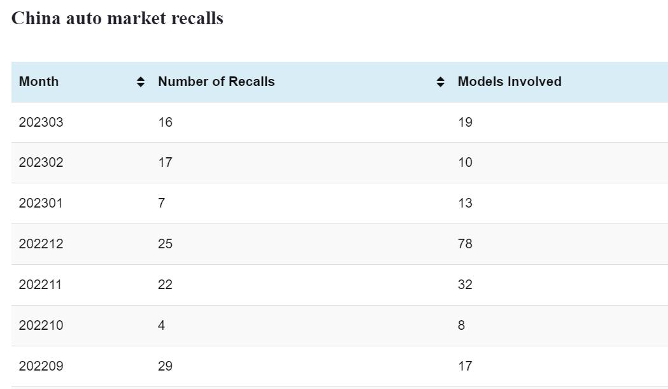Select the recalls value 29 for 202209
The width and height of the screenshot is (668, 389).
point(166,366)
